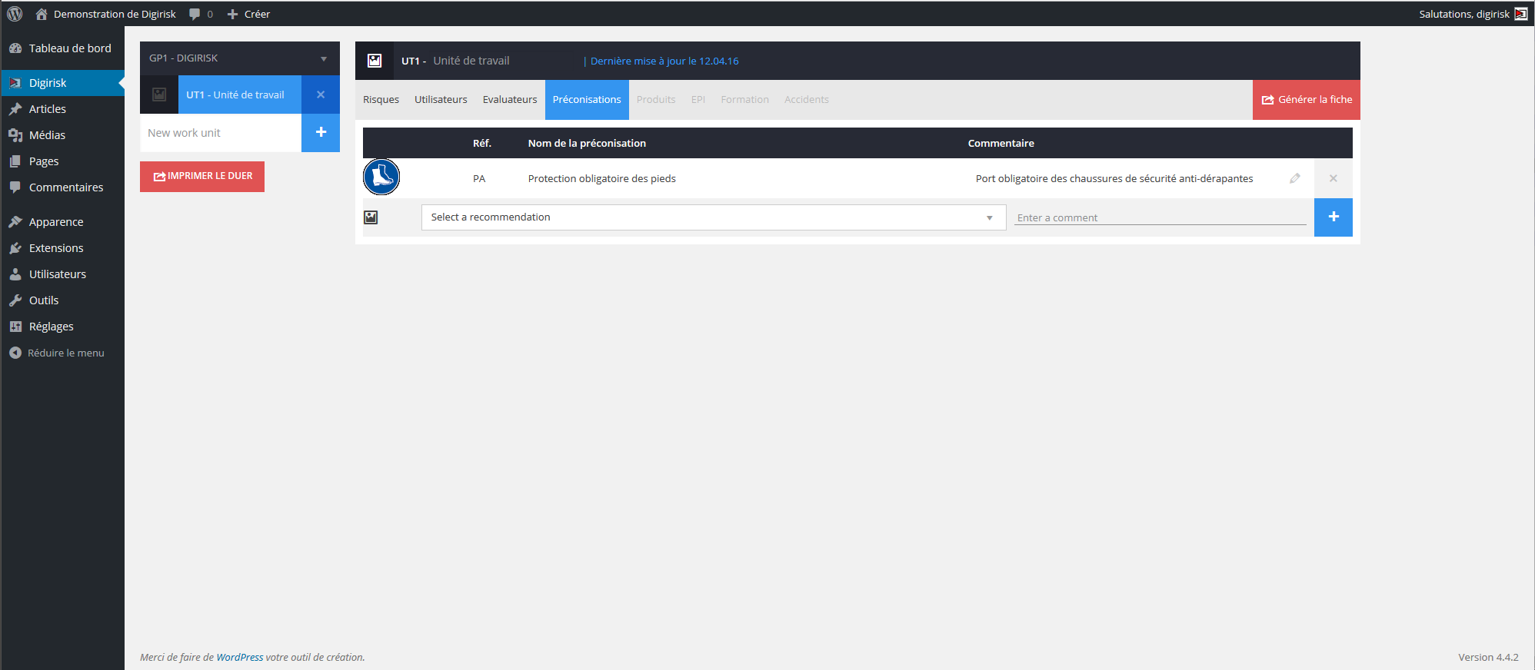
Task: Open the WordPress logo menu
Action: click(x=15, y=14)
